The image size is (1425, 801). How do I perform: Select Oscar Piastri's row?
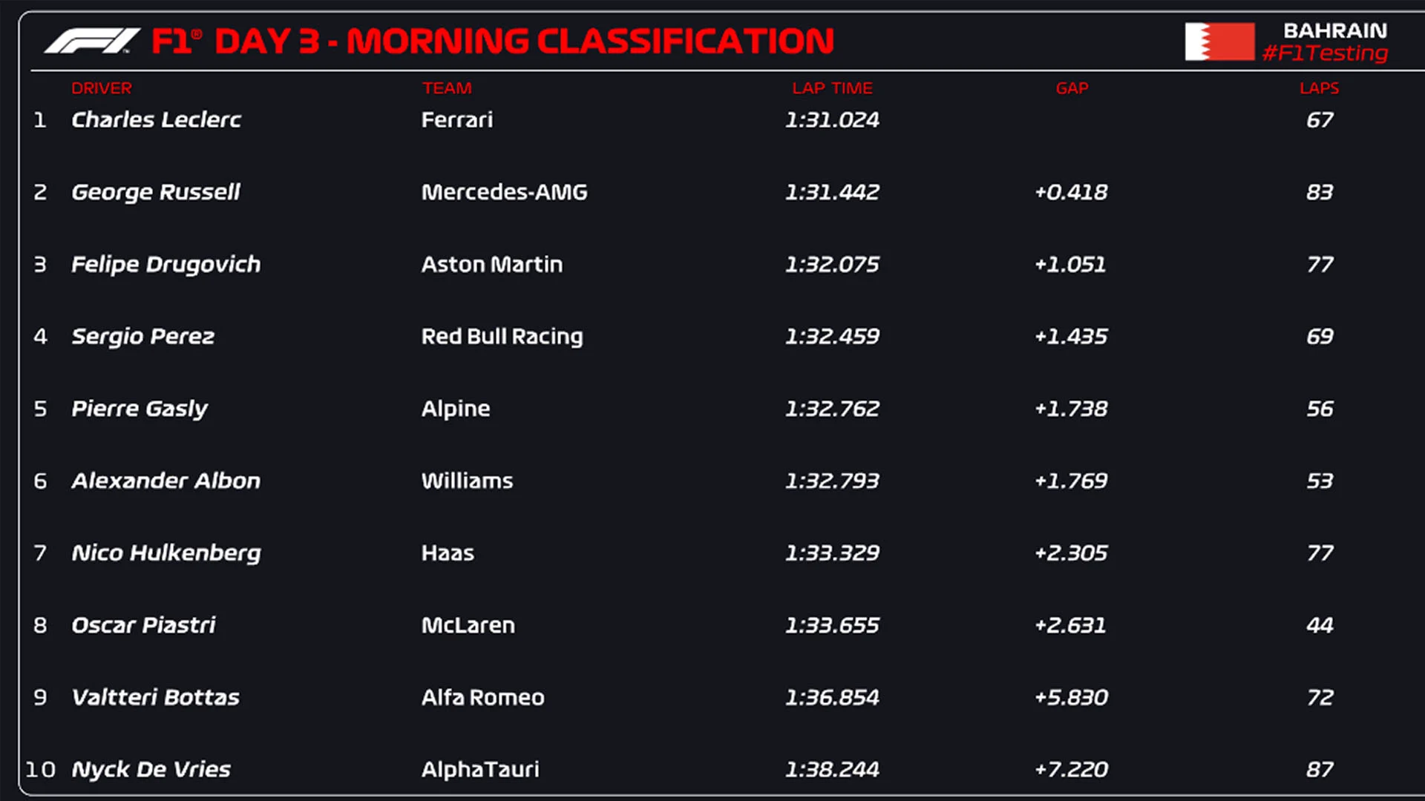click(143, 625)
